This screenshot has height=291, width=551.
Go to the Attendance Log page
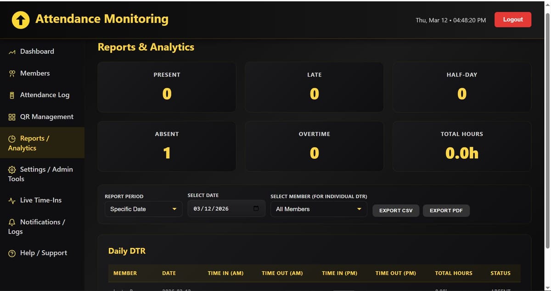pyautogui.click(x=45, y=95)
